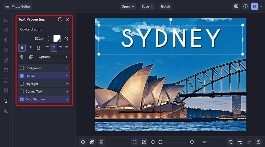Duplicate the text layer
Screen dimensions: 265x147
pos(31,57)
